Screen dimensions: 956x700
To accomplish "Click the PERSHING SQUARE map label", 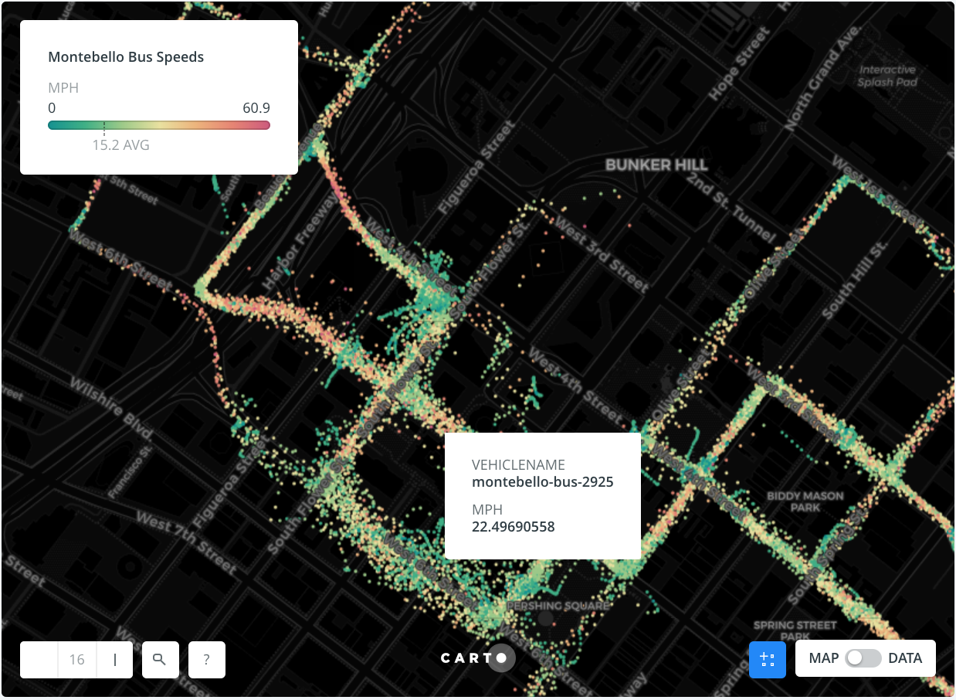I will [558, 607].
